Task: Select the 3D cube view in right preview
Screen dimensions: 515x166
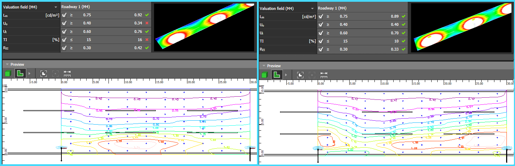Action: point(265,75)
